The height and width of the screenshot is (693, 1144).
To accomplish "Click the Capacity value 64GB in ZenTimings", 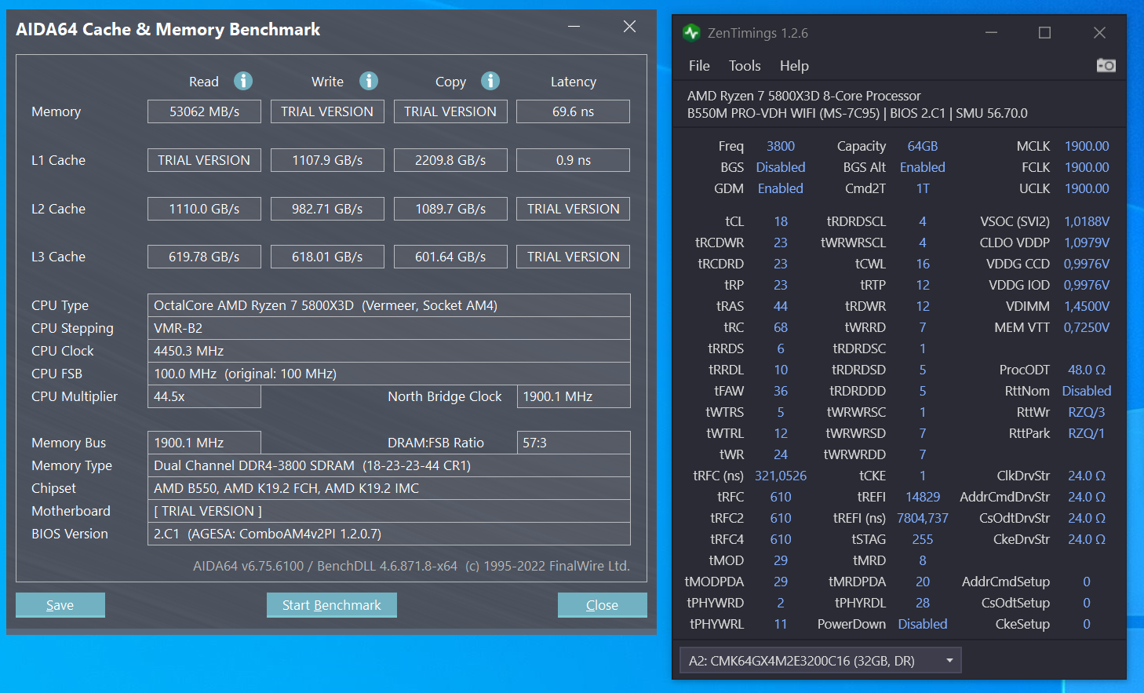I will [x=923, y=146].
